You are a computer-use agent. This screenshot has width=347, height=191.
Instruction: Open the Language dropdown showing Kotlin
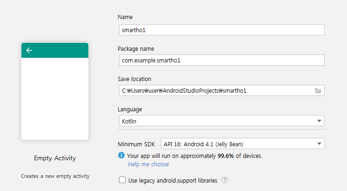tap(222, 121)
